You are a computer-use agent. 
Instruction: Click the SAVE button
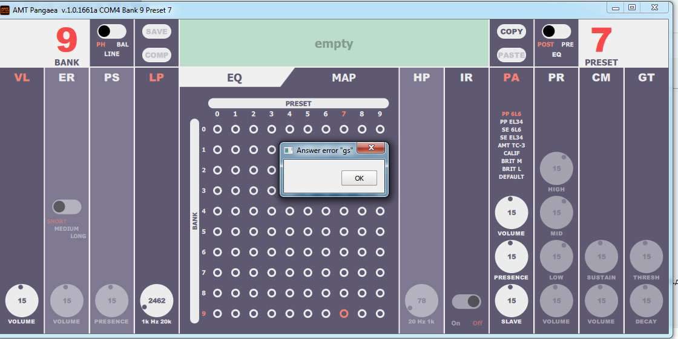[157, 31]
